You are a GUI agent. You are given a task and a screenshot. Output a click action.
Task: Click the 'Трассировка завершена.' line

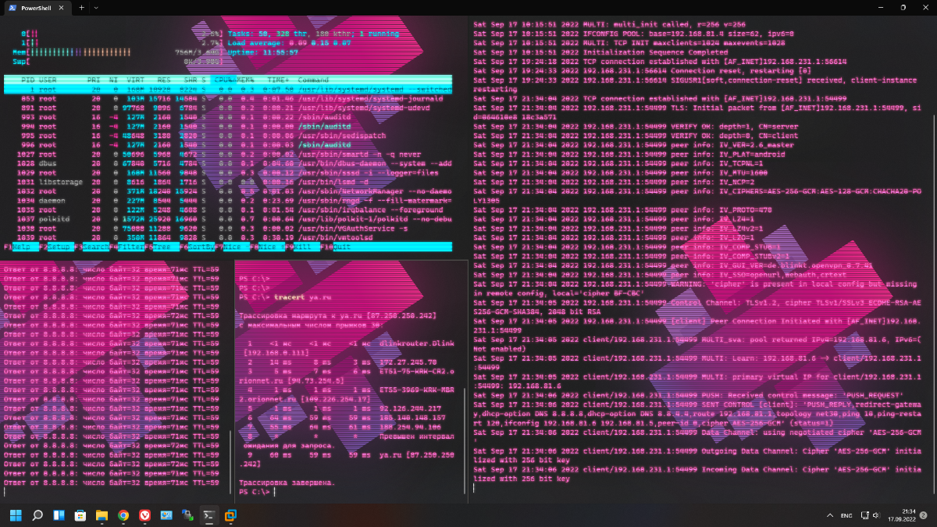(x=287, y=482)
